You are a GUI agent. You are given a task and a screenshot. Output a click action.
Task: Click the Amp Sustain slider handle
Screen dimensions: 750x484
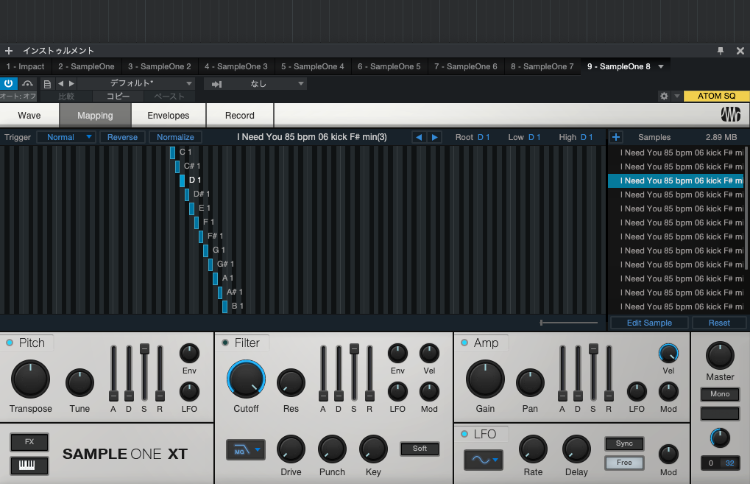(x=593, y=349)
